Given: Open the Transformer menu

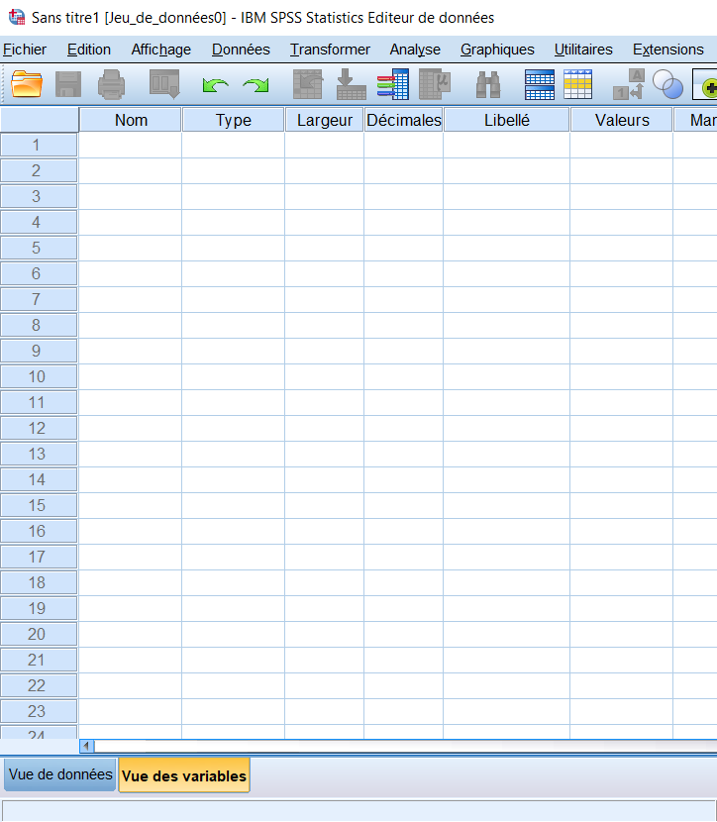Looking at the screenshot, I should [x=330, y=50].
